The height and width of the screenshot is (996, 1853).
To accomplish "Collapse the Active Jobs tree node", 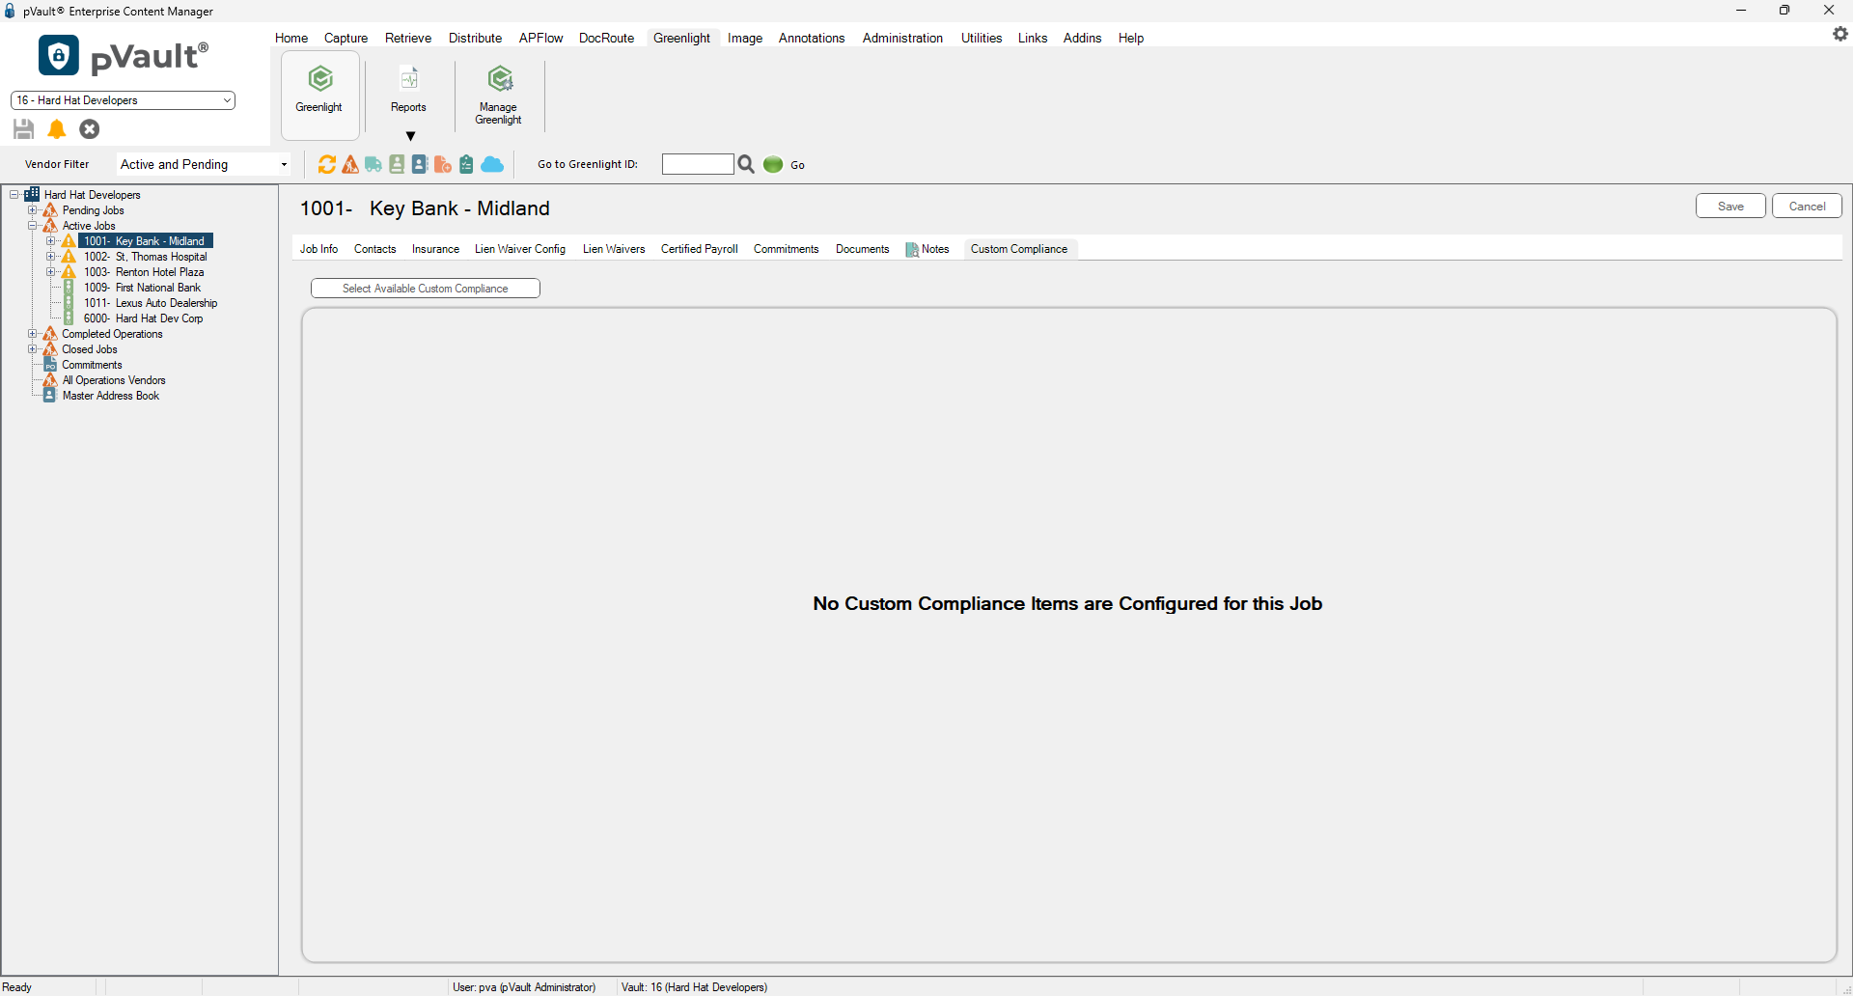I will (x=33, y=226).
